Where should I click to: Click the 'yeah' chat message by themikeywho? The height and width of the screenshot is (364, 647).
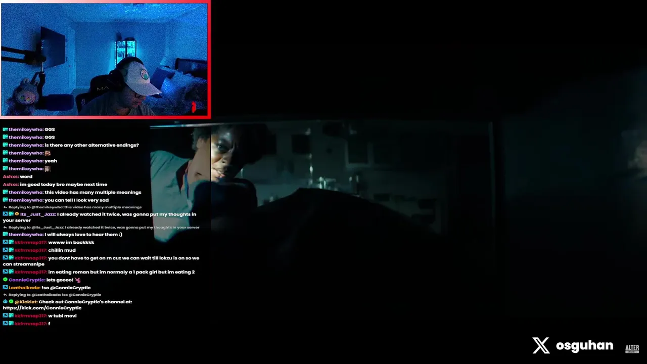51,161
